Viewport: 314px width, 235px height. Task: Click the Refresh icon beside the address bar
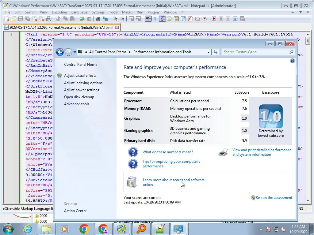[215, 52]
